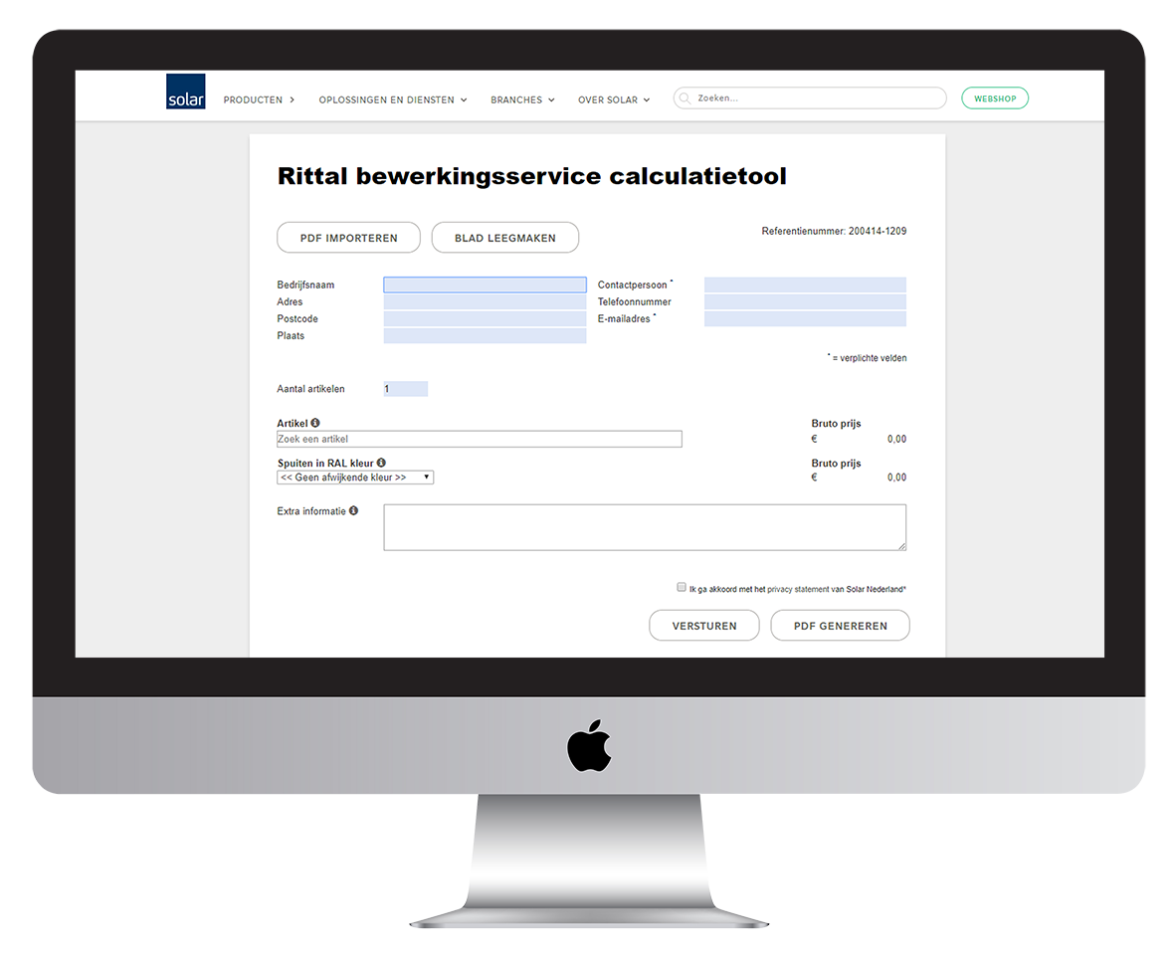Click the asterisk note verplichte velden marker
The image size is (1175, 958).
(x=828, y=355)
